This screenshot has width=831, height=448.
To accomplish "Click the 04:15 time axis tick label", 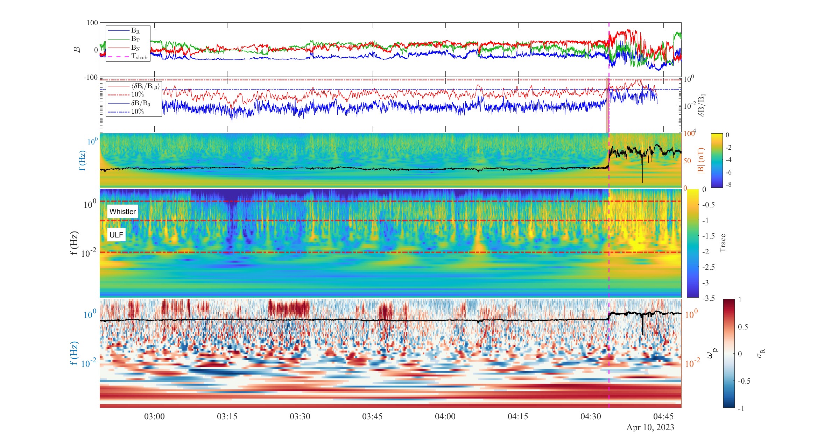I will click(x=518, y=417).
